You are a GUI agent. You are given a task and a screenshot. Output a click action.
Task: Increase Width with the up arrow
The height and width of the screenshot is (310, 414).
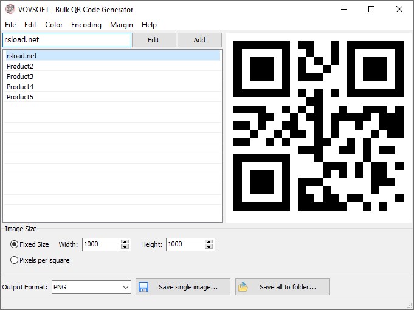pos(125,241)
